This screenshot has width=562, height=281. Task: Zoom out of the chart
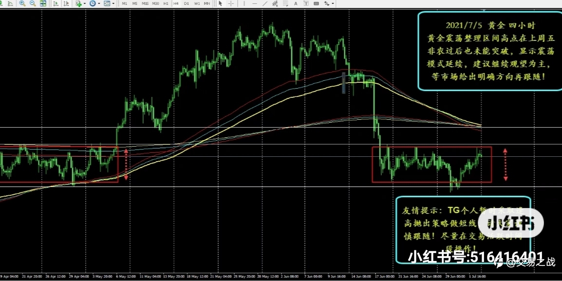coord(33,3)
